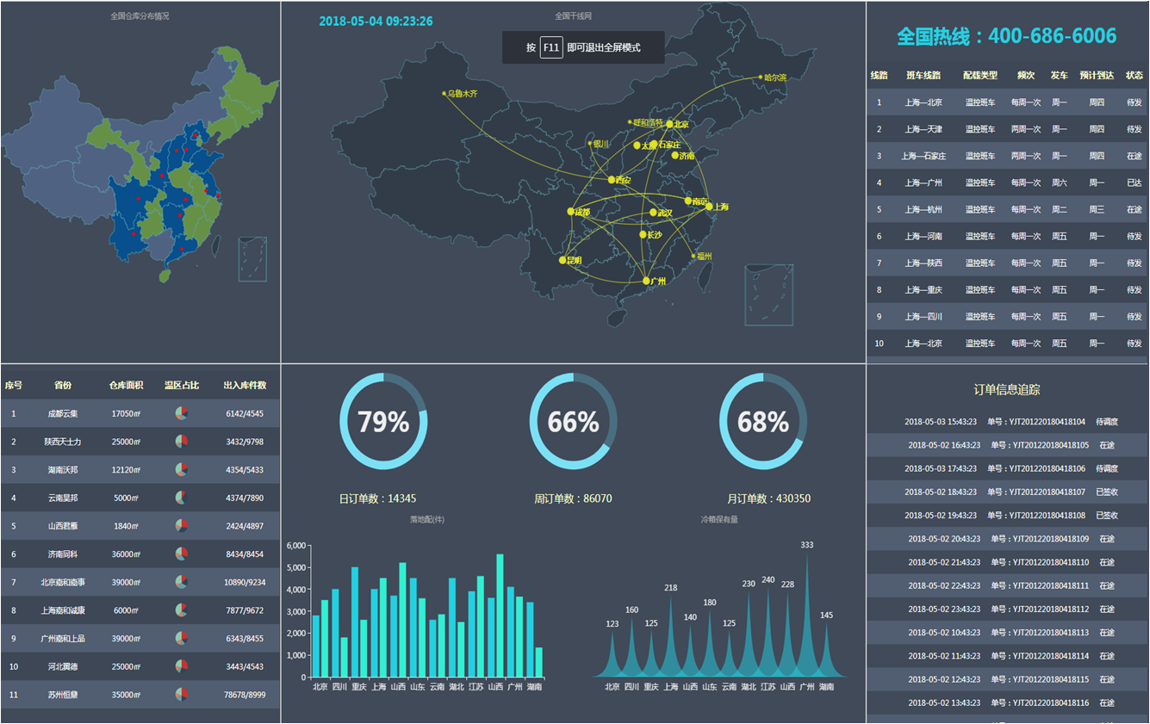Viewport: 1150px width, 724px height.
Task: Select the 北京 city marker on trunk map
Action: (x=669, y=125)
